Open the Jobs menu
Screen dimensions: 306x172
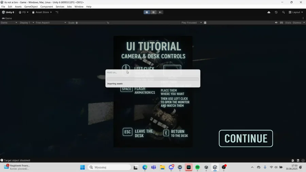[x=69, y=7]
